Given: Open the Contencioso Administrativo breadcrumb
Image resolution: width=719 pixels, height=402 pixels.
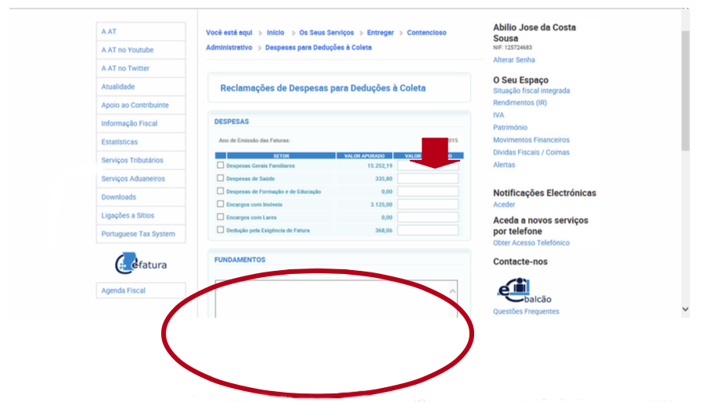Looking at the screenshot, I should pos(426,33).
